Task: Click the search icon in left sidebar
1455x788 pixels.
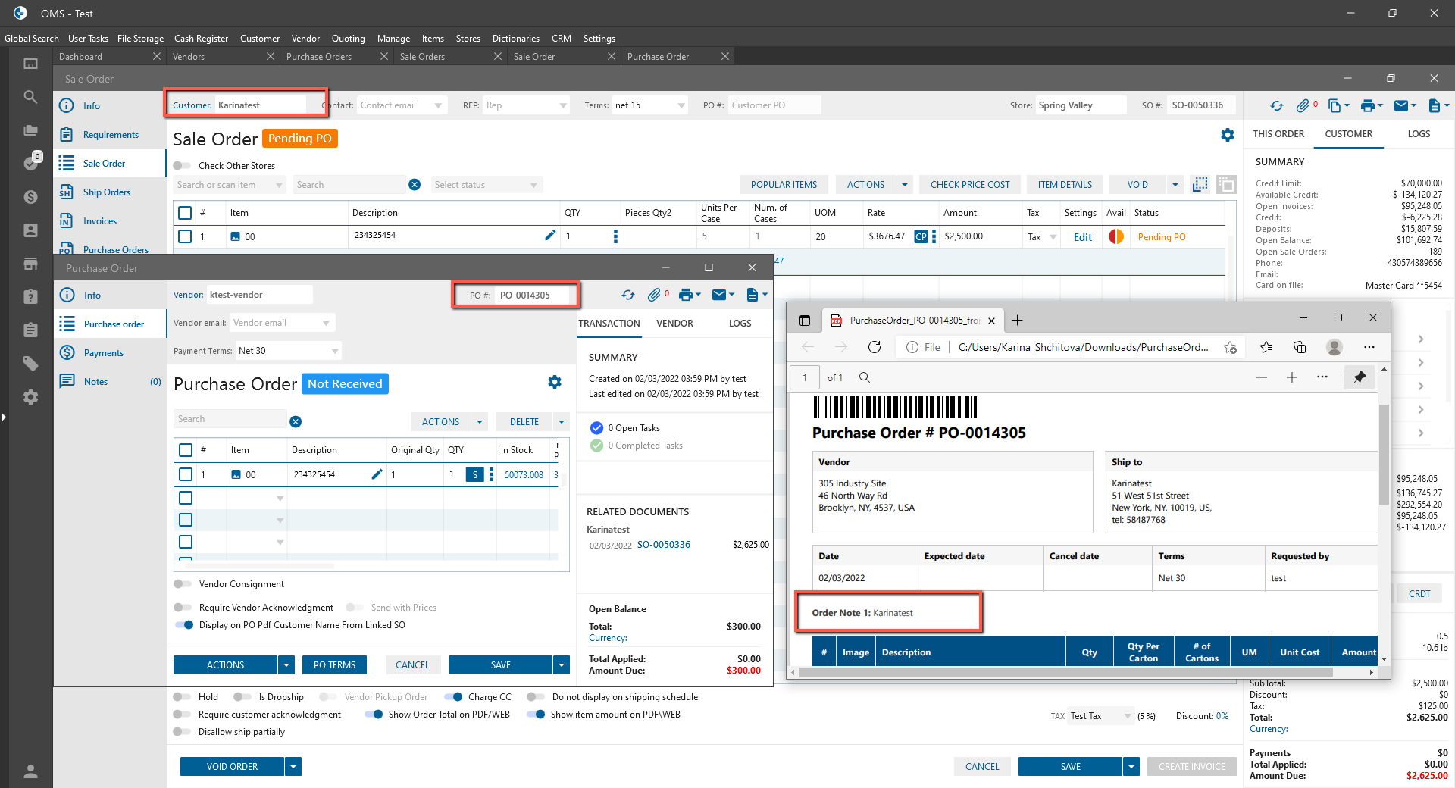Action: click(30, 97)
